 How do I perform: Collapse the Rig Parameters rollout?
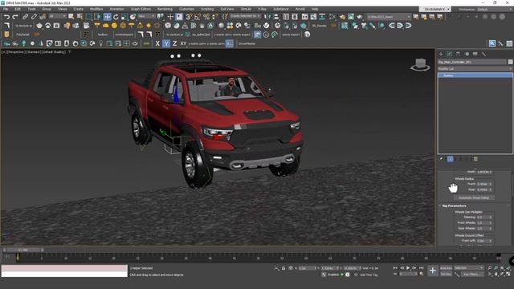[454, 206]
